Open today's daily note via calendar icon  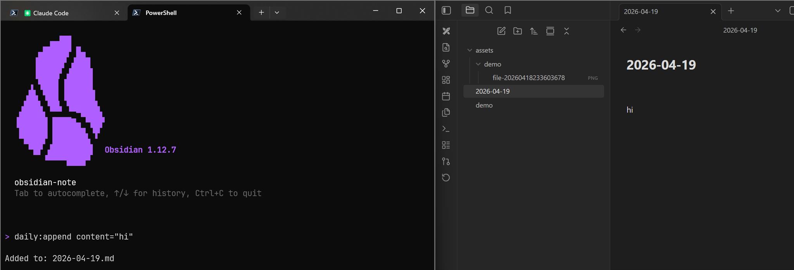point(446,96)
